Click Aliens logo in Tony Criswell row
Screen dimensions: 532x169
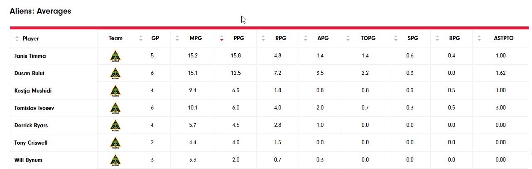point(115,143)
